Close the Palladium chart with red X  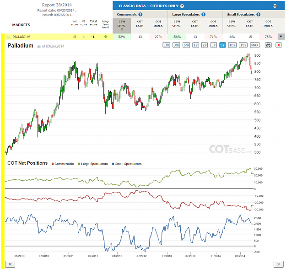[279, 45]
